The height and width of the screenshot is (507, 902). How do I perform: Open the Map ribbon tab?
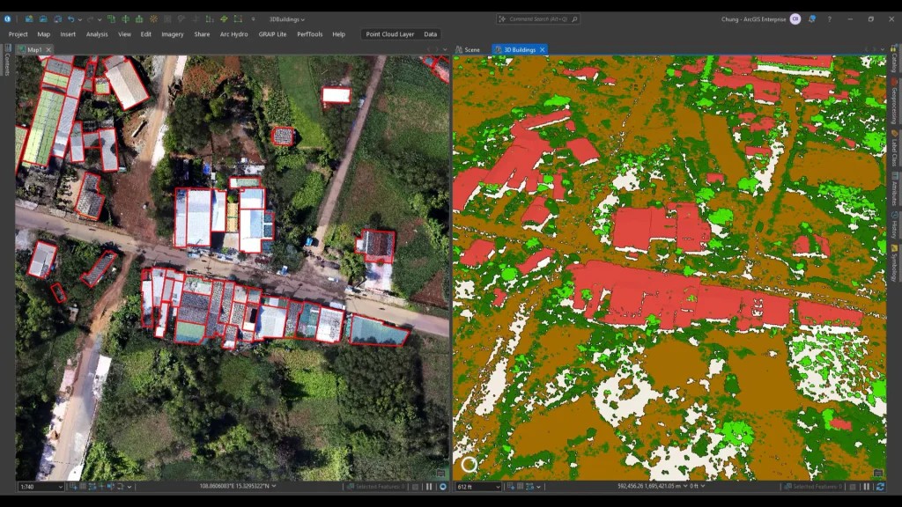click(44, 34)
